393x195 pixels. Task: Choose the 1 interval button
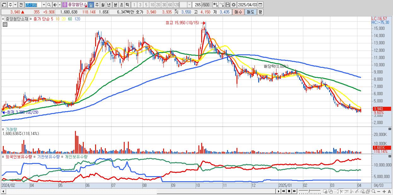coord(134,5)
